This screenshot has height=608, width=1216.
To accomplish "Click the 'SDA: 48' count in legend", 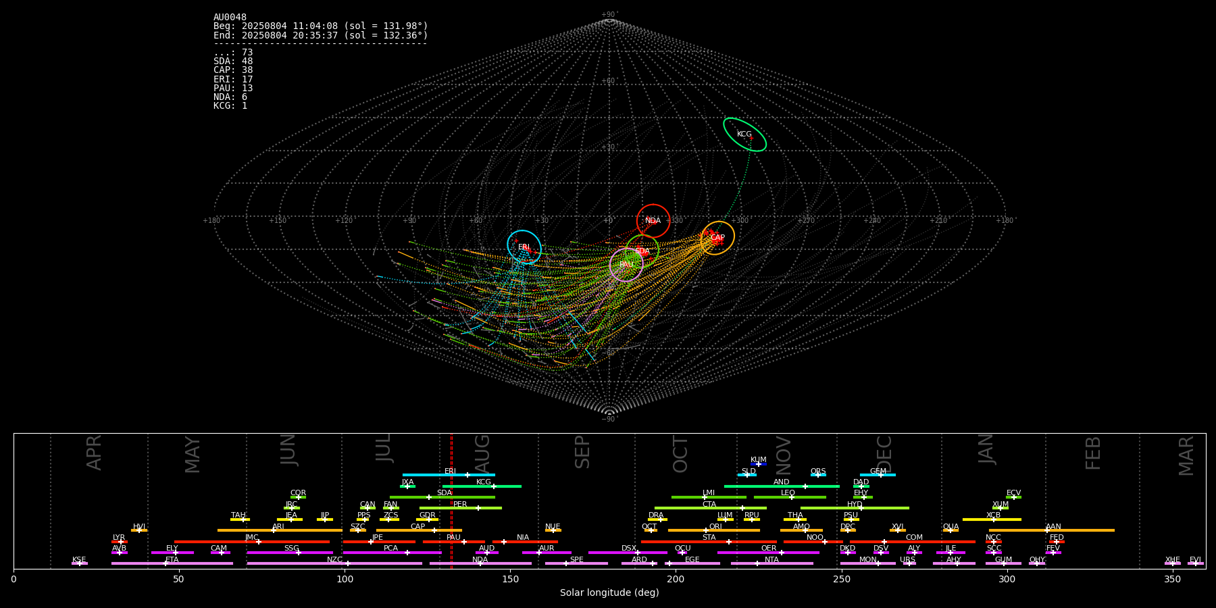I will pos(233,61).
